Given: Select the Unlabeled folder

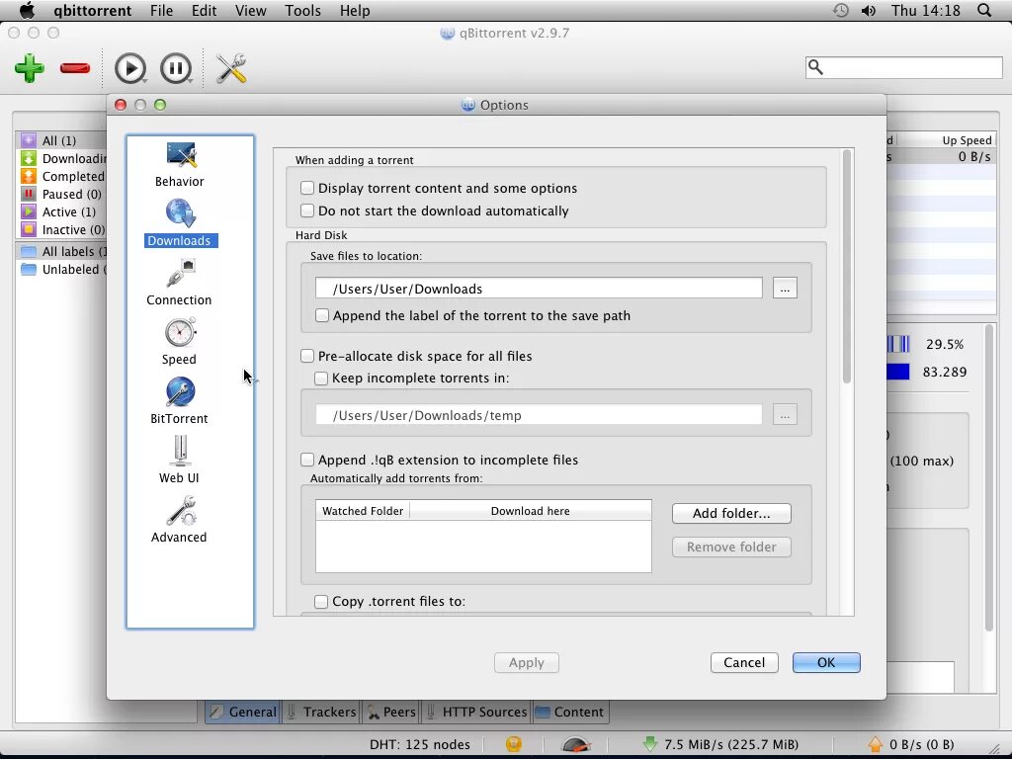Looking at the screenshot, I should coord(62,269).
